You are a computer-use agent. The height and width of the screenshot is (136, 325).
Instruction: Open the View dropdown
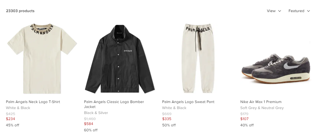274,11
